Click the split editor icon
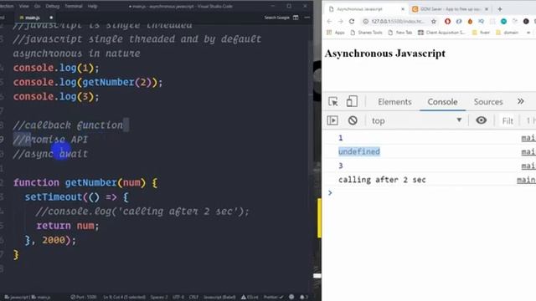This screenshot has height=301, width=536. click(296, 18)
